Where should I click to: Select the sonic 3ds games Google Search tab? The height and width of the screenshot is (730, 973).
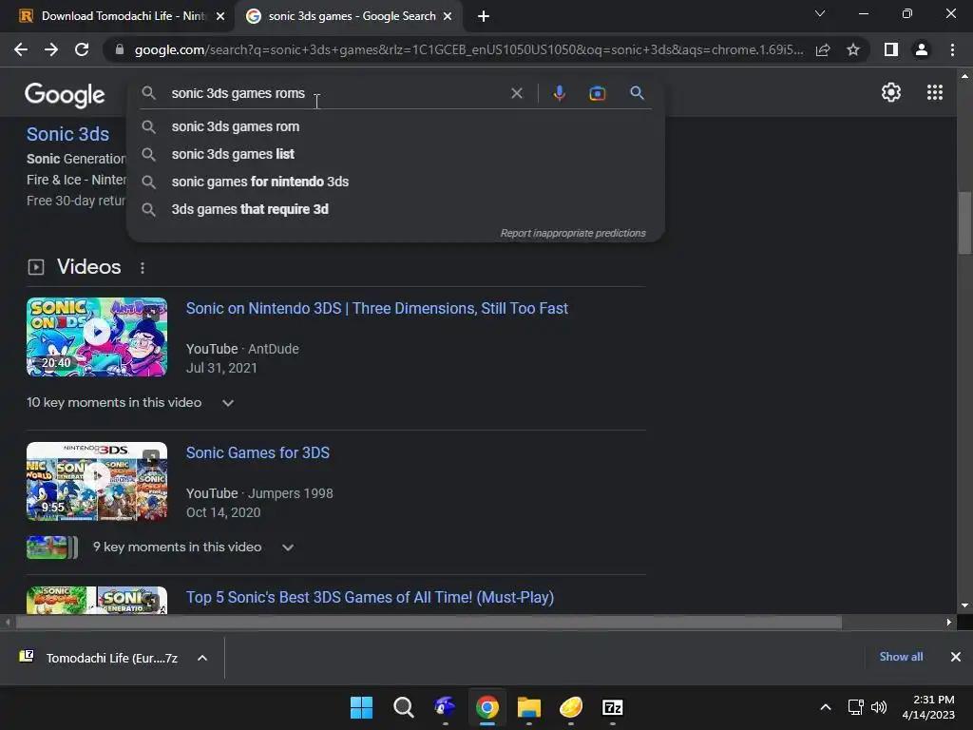pos(348,16)
